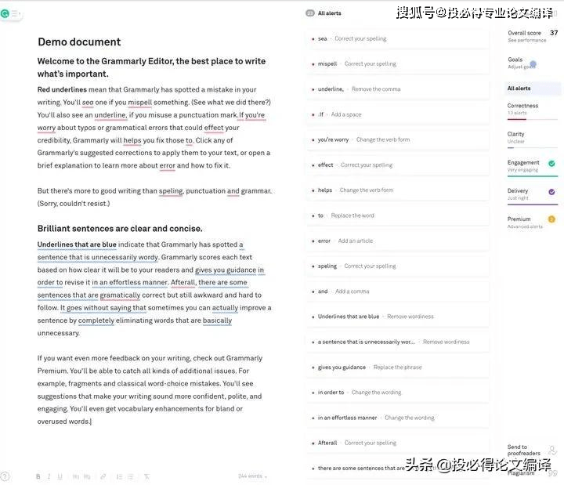Screen dimensions: 564x485
Task: Open 'a sentence that is unnecessarily' alert
Action: click(398, 342)
